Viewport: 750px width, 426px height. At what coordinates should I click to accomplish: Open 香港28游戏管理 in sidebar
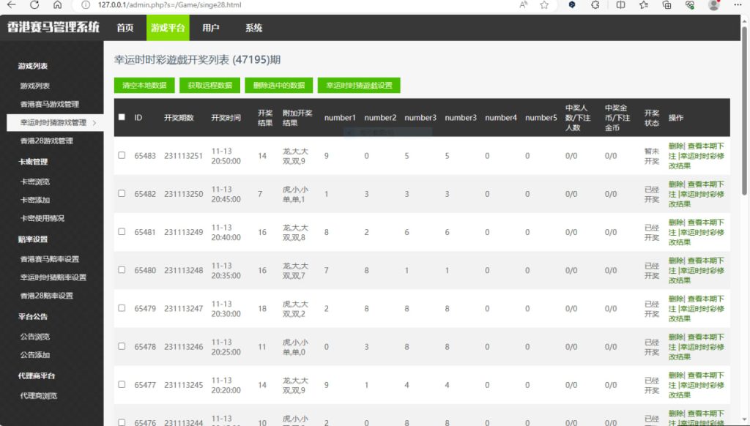(x=47, y=141)
